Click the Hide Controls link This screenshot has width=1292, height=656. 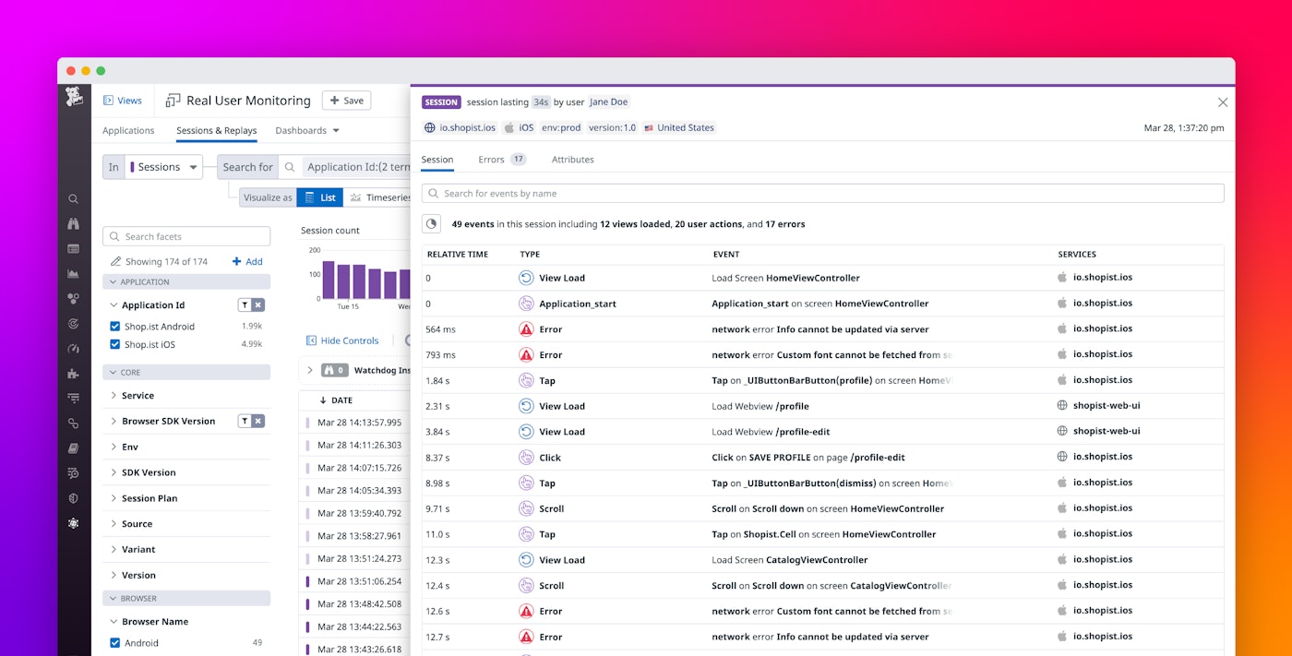coord(342,340)
